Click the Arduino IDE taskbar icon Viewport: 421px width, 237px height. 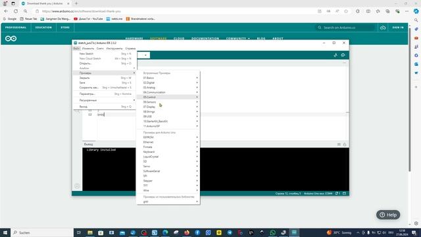pyautogui.click(x=294, y=232)
